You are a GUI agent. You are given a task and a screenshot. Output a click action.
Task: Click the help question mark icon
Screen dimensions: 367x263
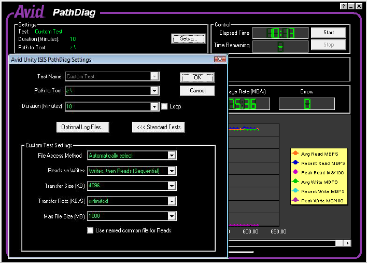pos(343,7)
